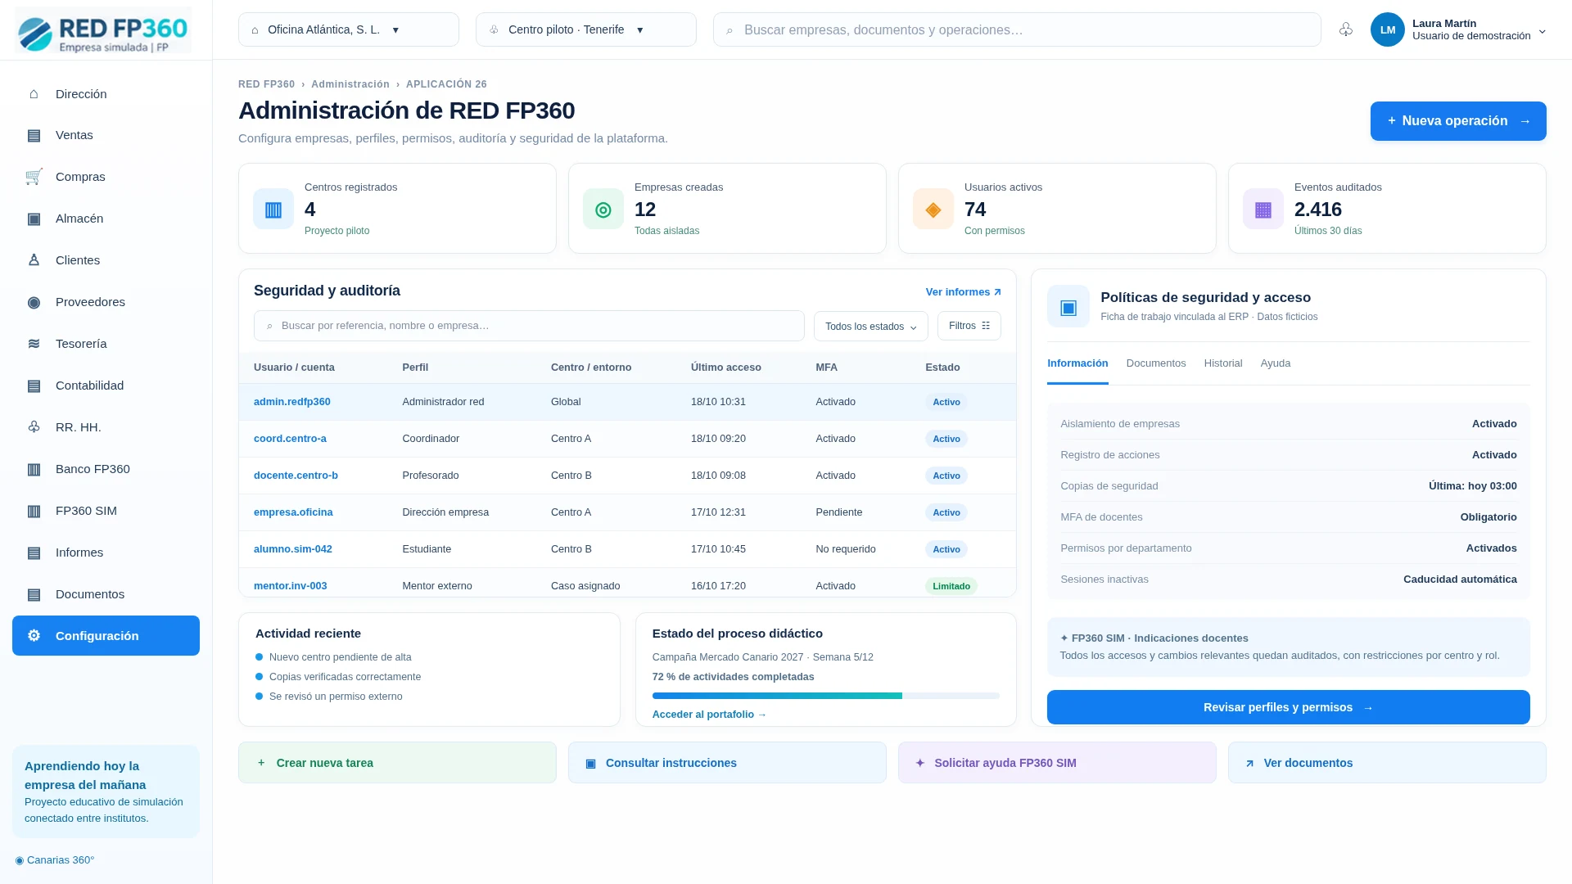Click the Políticas de seguridad panel icon
Image resolution: width=1572 pixels, height=884 pixels.
tap(1068, 306)
